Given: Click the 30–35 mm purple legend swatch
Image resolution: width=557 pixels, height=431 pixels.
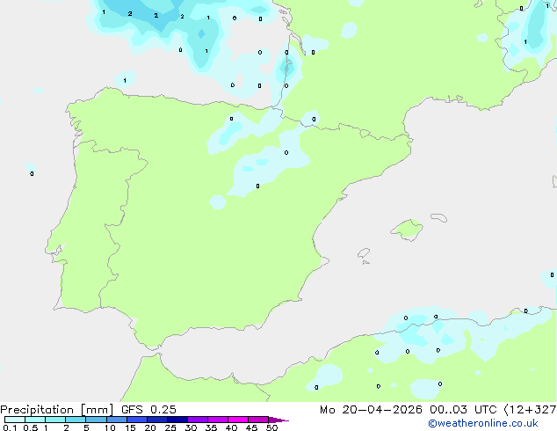Looking at the screenshot, I should click(x=198, y=420).
